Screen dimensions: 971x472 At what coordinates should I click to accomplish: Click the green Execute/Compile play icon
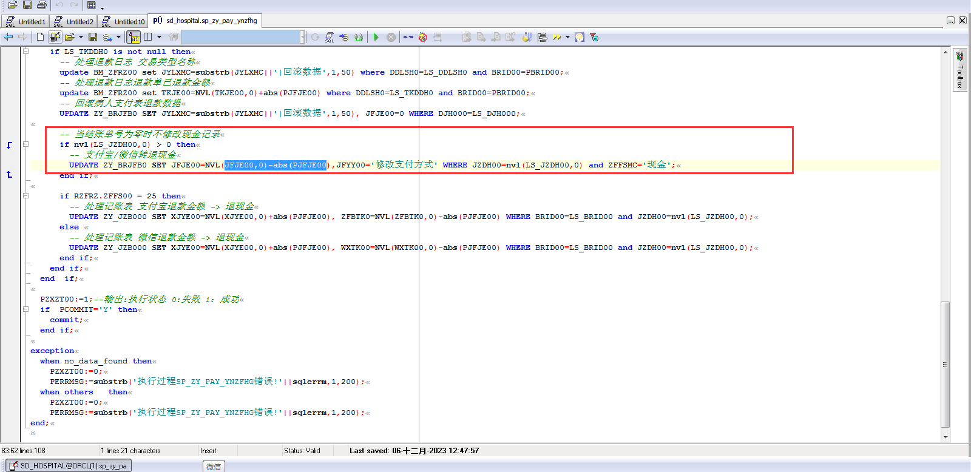coord(376,37)
